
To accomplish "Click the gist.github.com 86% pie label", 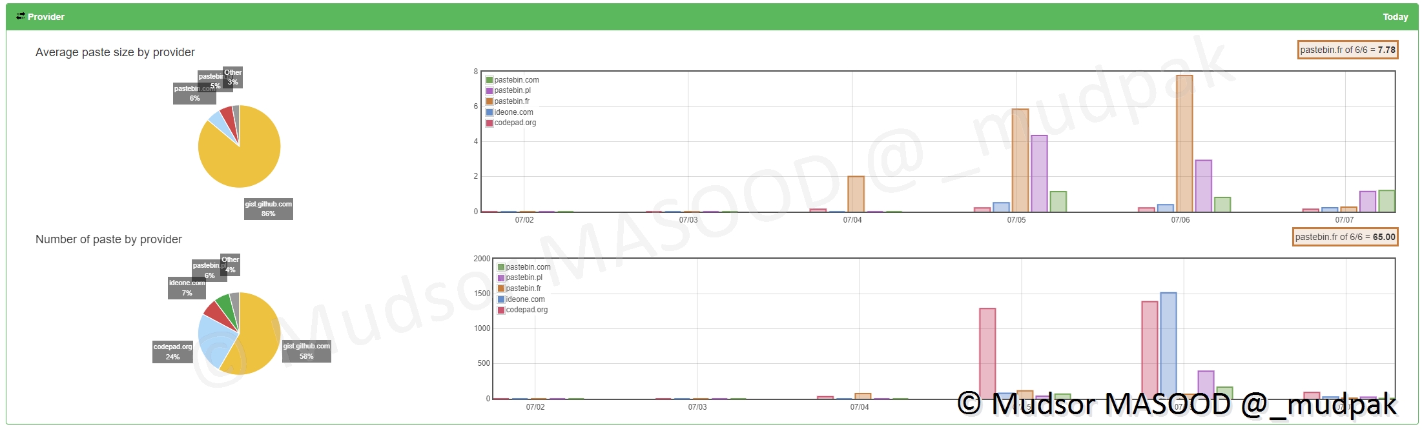I will (268, 208).
